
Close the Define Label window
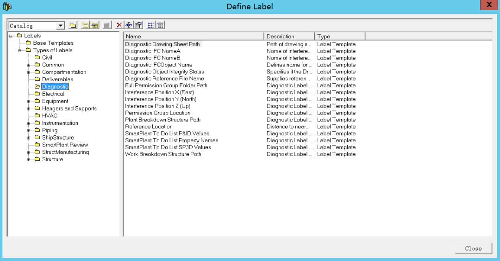(489, 5)
